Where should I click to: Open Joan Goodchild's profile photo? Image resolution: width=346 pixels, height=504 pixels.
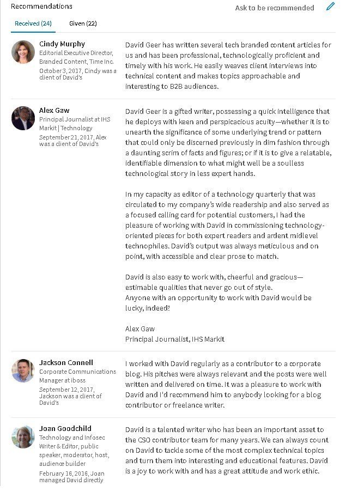[x=23, y=436]
